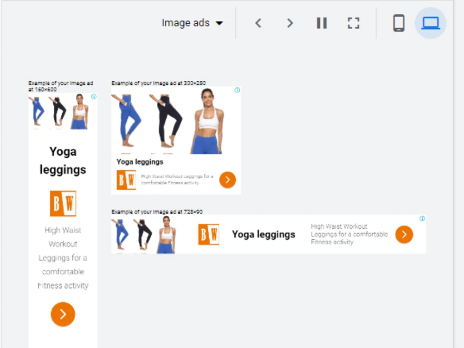This screenshot has width=464, height=348.
Task: Click 'Example of your image ad at 160×600' label
Action: pyautogui.click(x=61, y=86)
